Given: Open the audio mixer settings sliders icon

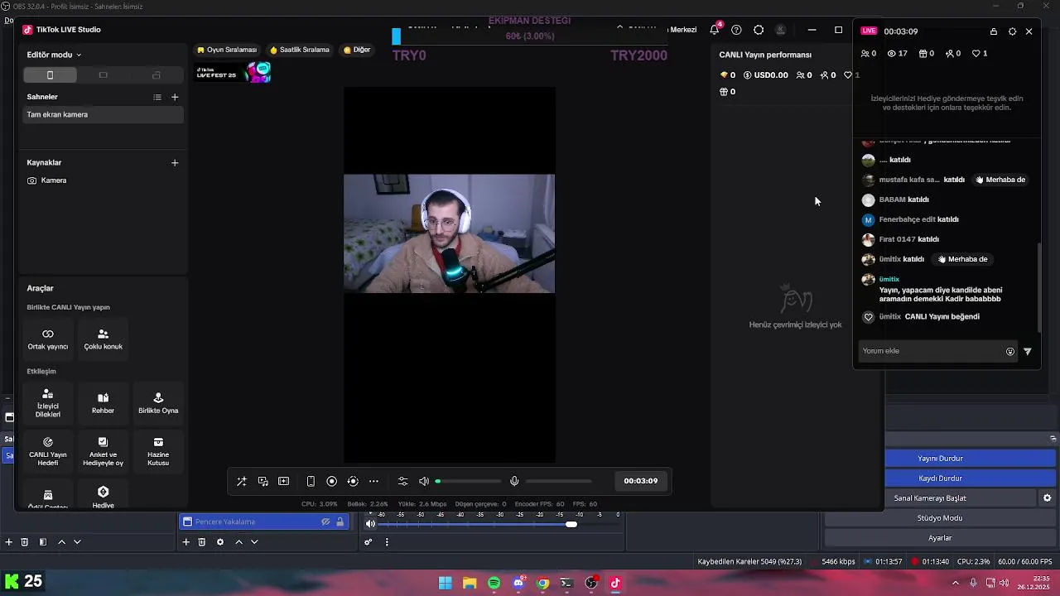Looking at the screenshot, I should (x=402, y=481).
